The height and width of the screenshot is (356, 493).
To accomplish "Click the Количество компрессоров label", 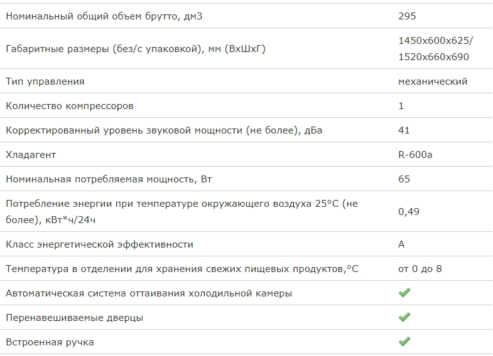I will (70, 106).
